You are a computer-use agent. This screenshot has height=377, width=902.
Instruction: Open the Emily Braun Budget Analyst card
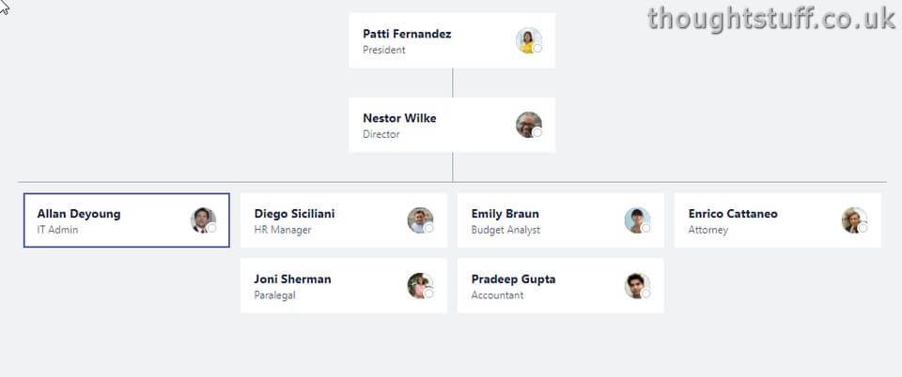pyautogui.click(x=560, y=220)
